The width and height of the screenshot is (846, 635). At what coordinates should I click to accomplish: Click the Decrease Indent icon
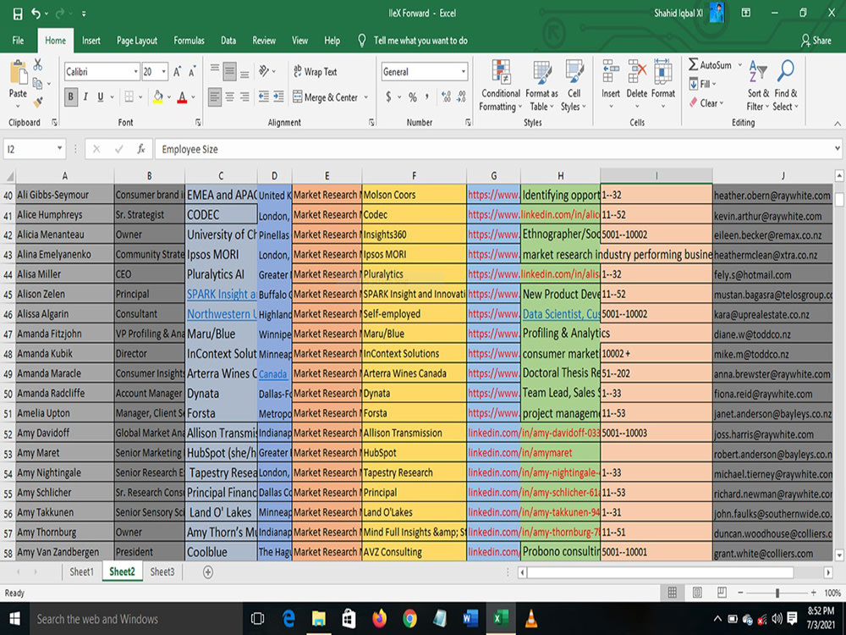coord(263,97)
